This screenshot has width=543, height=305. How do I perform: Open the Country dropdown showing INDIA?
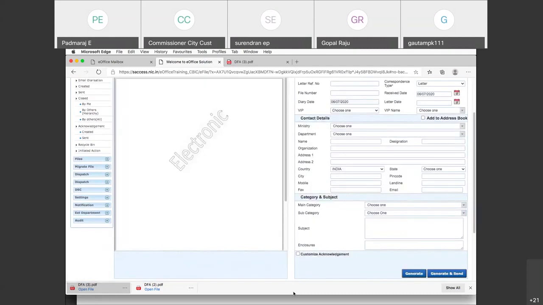coord(357,169)
